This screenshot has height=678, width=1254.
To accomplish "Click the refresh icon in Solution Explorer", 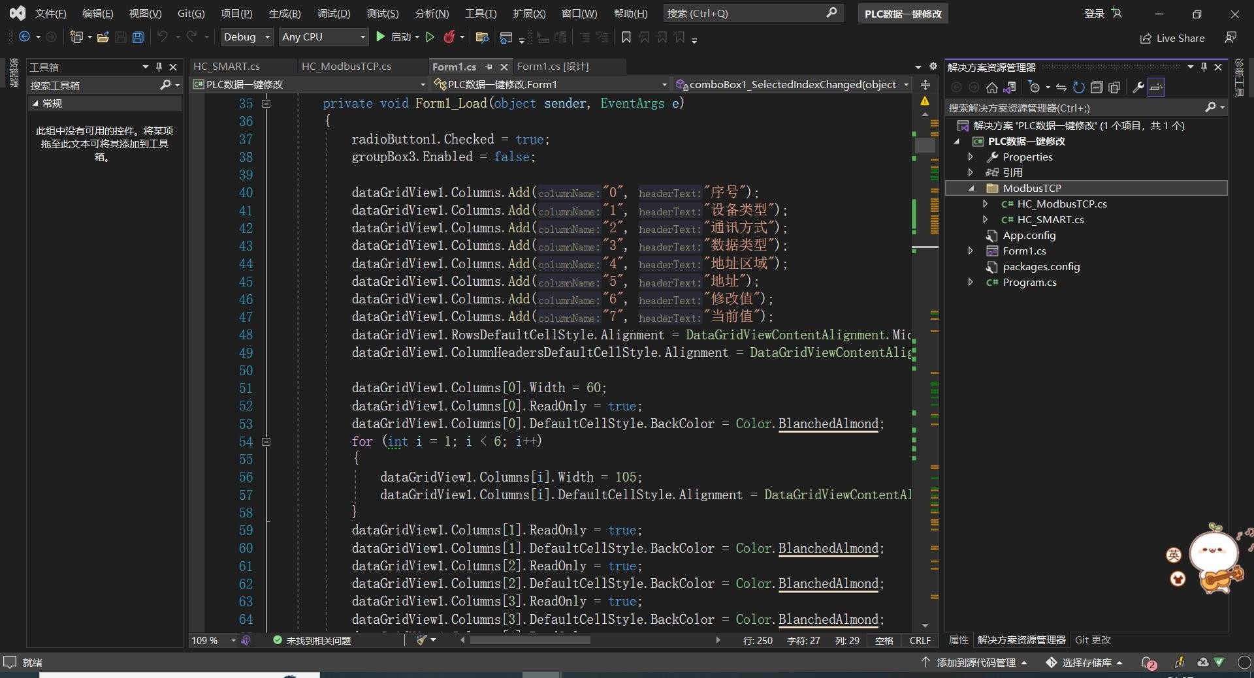I will point(1079,87).
